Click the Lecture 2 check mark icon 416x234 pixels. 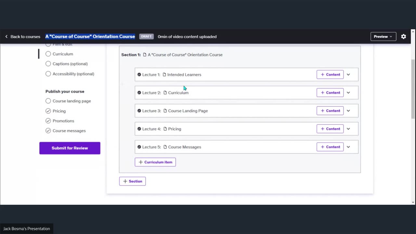[x=139, y=93]
